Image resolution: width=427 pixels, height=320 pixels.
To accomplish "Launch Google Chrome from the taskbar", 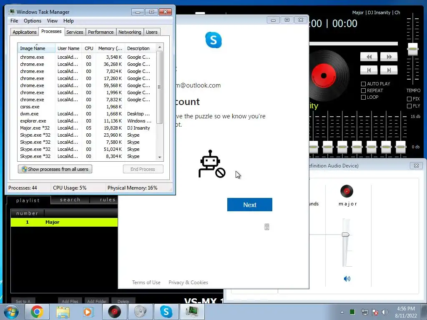I will pyautogui.click(x=37, y=312).
